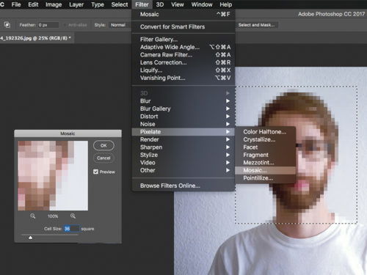367x275 pixels.
Task: Expand the Pixelate submenu
Action: 183,132
